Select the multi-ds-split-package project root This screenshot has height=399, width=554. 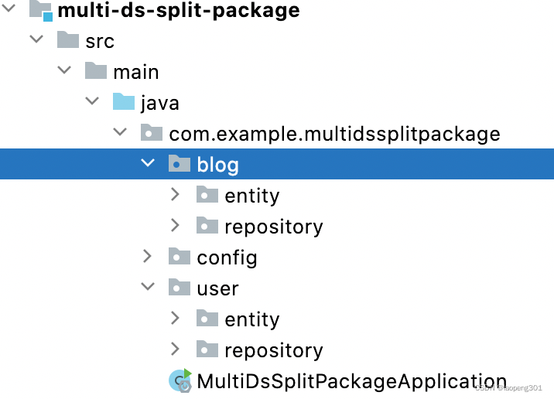[x=178, y=11]
